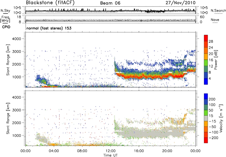Viewport: 226px width, 157px height.
Task: Click the blue top segment of the Velocity color bar
Action: (x=206, y=96)
